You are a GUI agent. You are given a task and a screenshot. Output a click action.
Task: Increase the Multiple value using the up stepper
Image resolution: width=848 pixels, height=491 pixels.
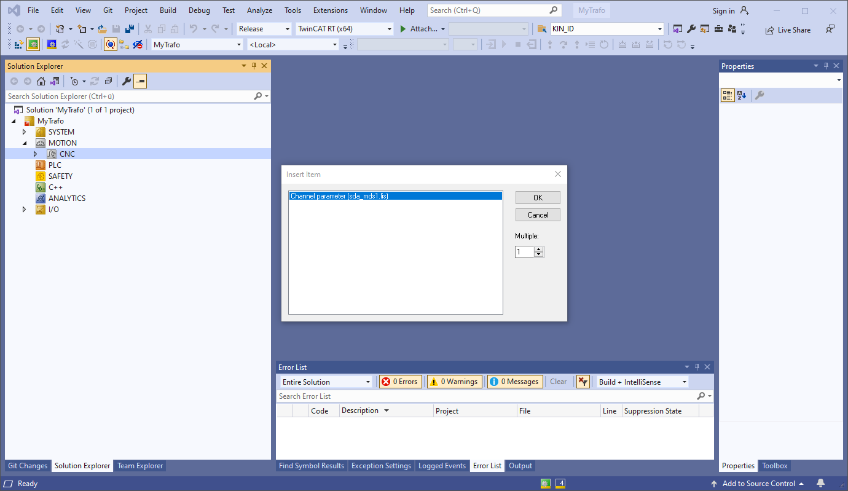(x=539, y=248)
